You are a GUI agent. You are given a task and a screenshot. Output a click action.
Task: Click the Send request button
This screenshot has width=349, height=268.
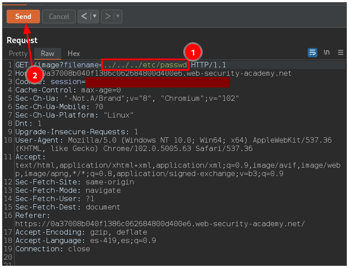point(23,16)
